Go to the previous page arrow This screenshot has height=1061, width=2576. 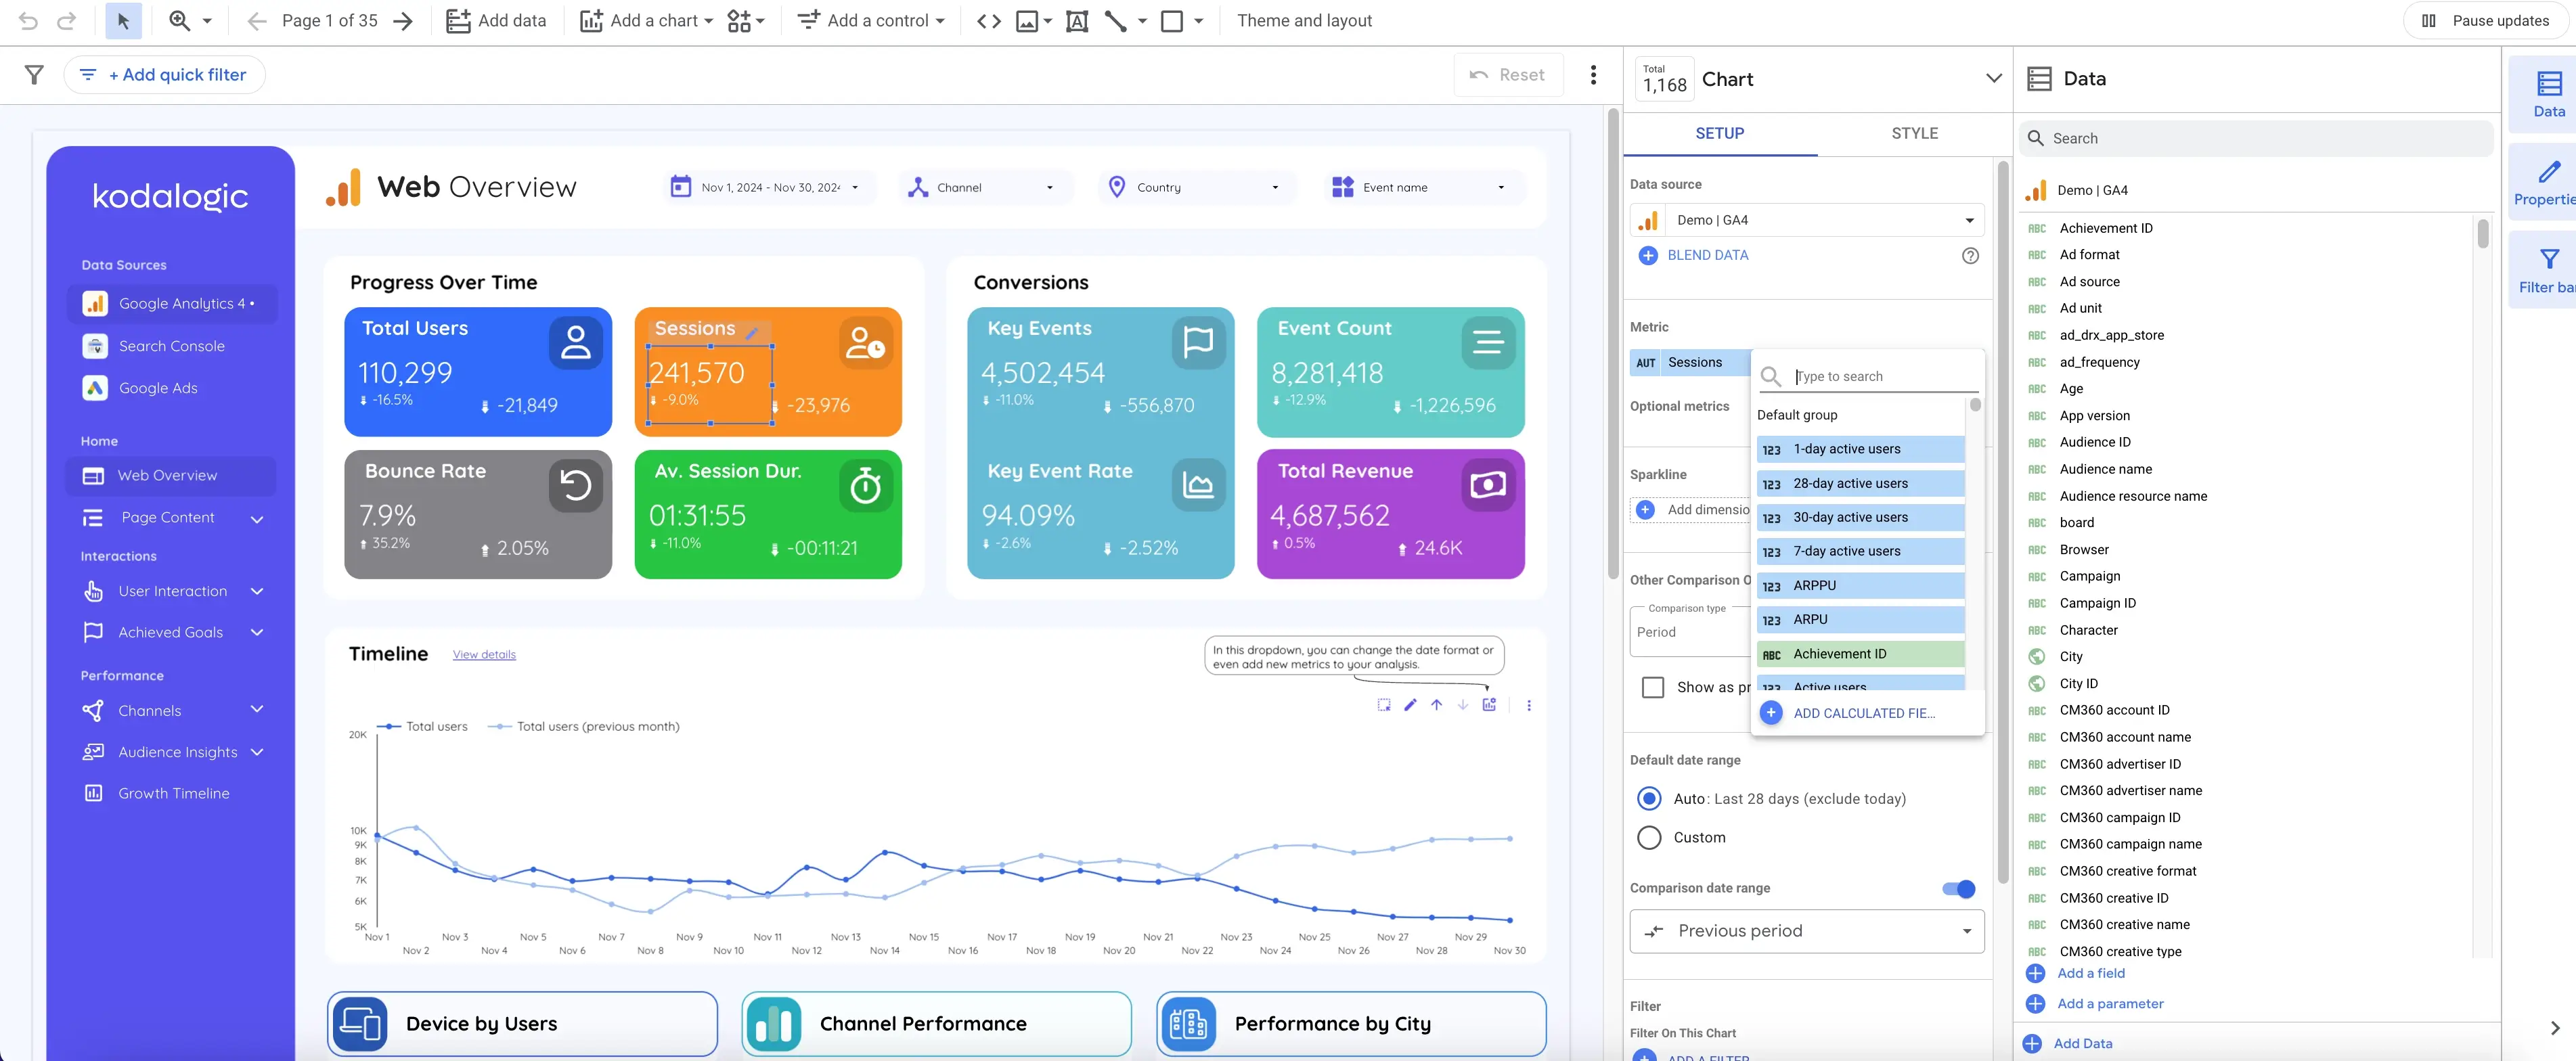click(x=256, y=21)
